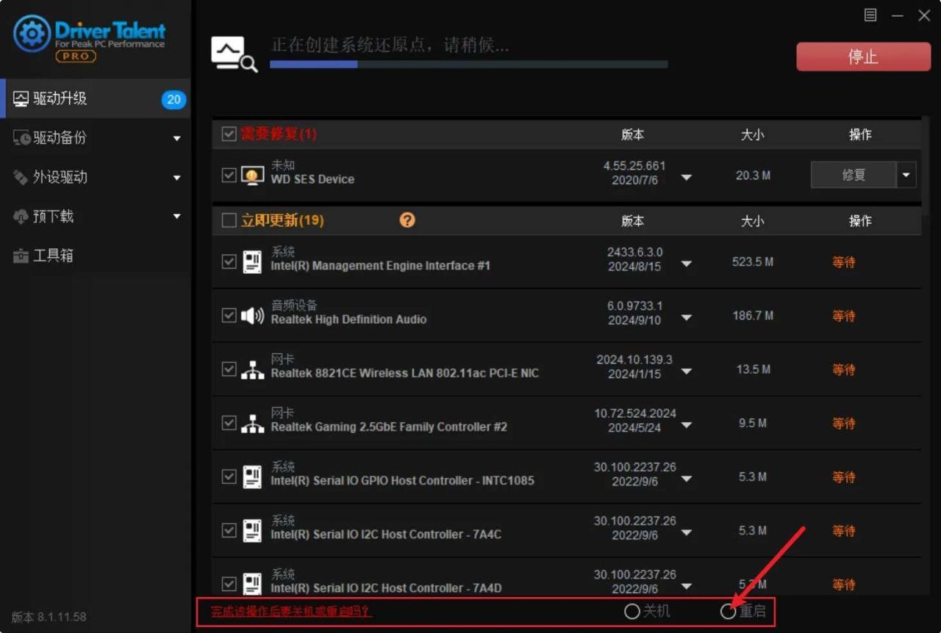Viewport: 941px width, 633px height.
Task: Click the WD SES Device warning monitor icon
Action: click(x=253, y=176)
